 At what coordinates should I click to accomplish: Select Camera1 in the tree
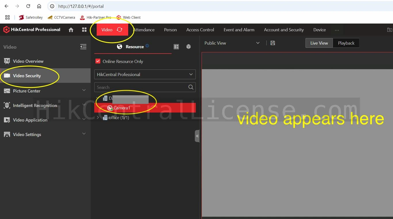click(x=145, y=108)
